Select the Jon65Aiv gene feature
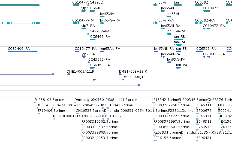 click(x=102, y=17)
